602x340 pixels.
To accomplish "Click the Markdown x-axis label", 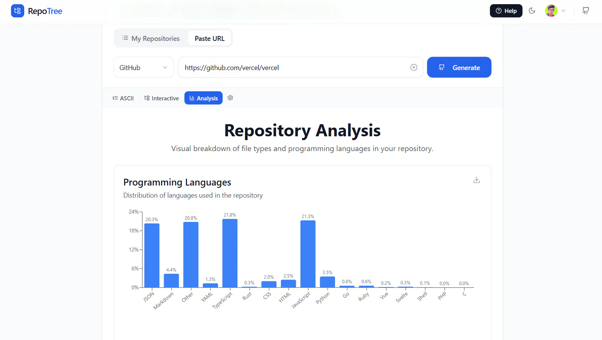I will [x=164, y=301].
